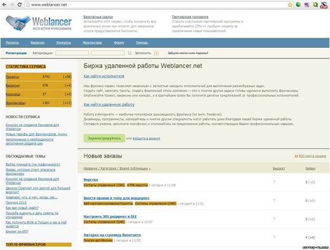This screenshot has width=330, height=250.
Task: Click the small login submit arrow button
Action: (x=156, y=53)
